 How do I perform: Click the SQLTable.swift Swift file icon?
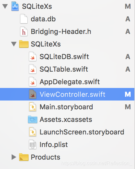pyautogui.click(x=33, y=69)
